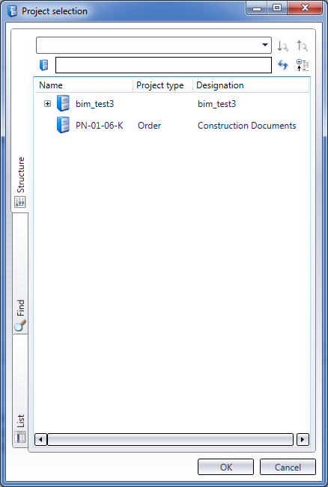
Task: Click the Project selection title bar icon
Action: click(12, 11)
